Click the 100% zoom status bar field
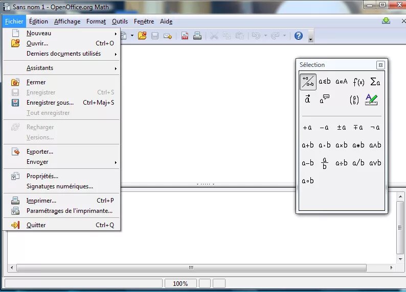Viewport: 406px width, 292px height. click(181, 283)
